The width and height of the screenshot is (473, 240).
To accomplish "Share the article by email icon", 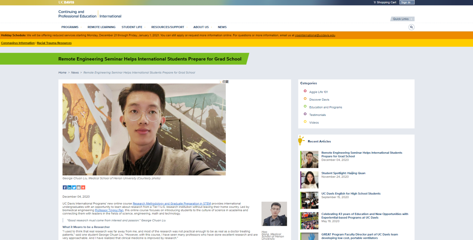I will click(78, 188).
